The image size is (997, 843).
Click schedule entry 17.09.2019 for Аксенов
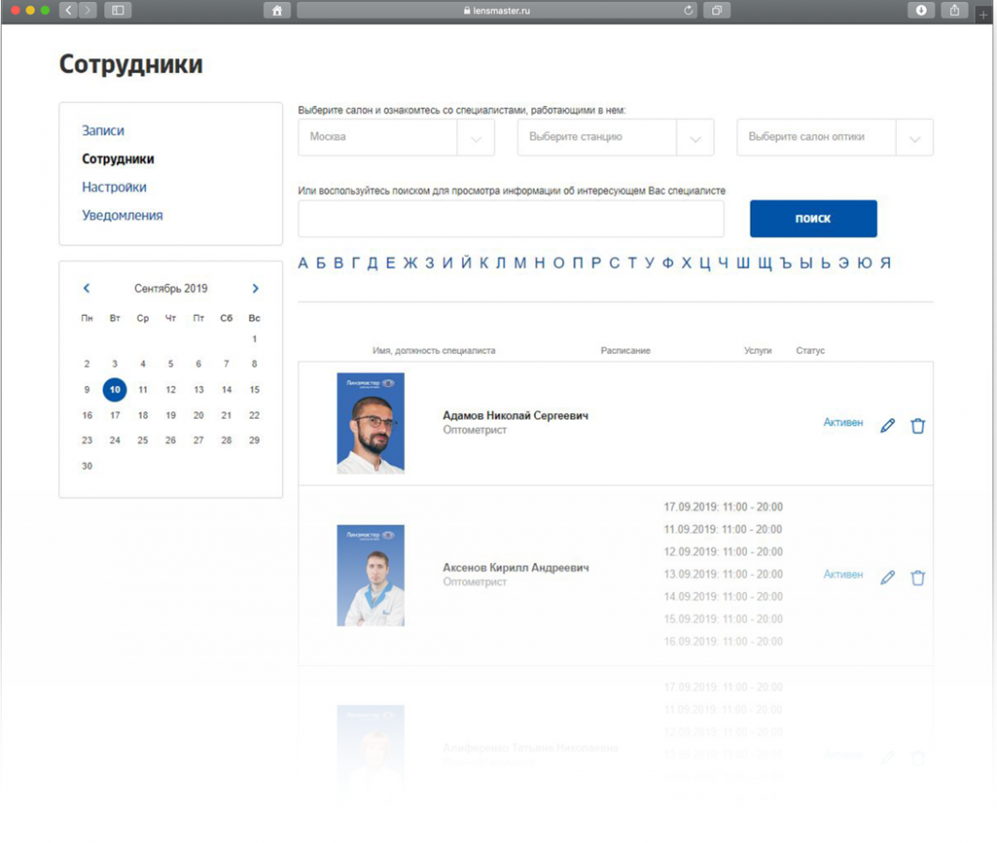click(723, 507)
